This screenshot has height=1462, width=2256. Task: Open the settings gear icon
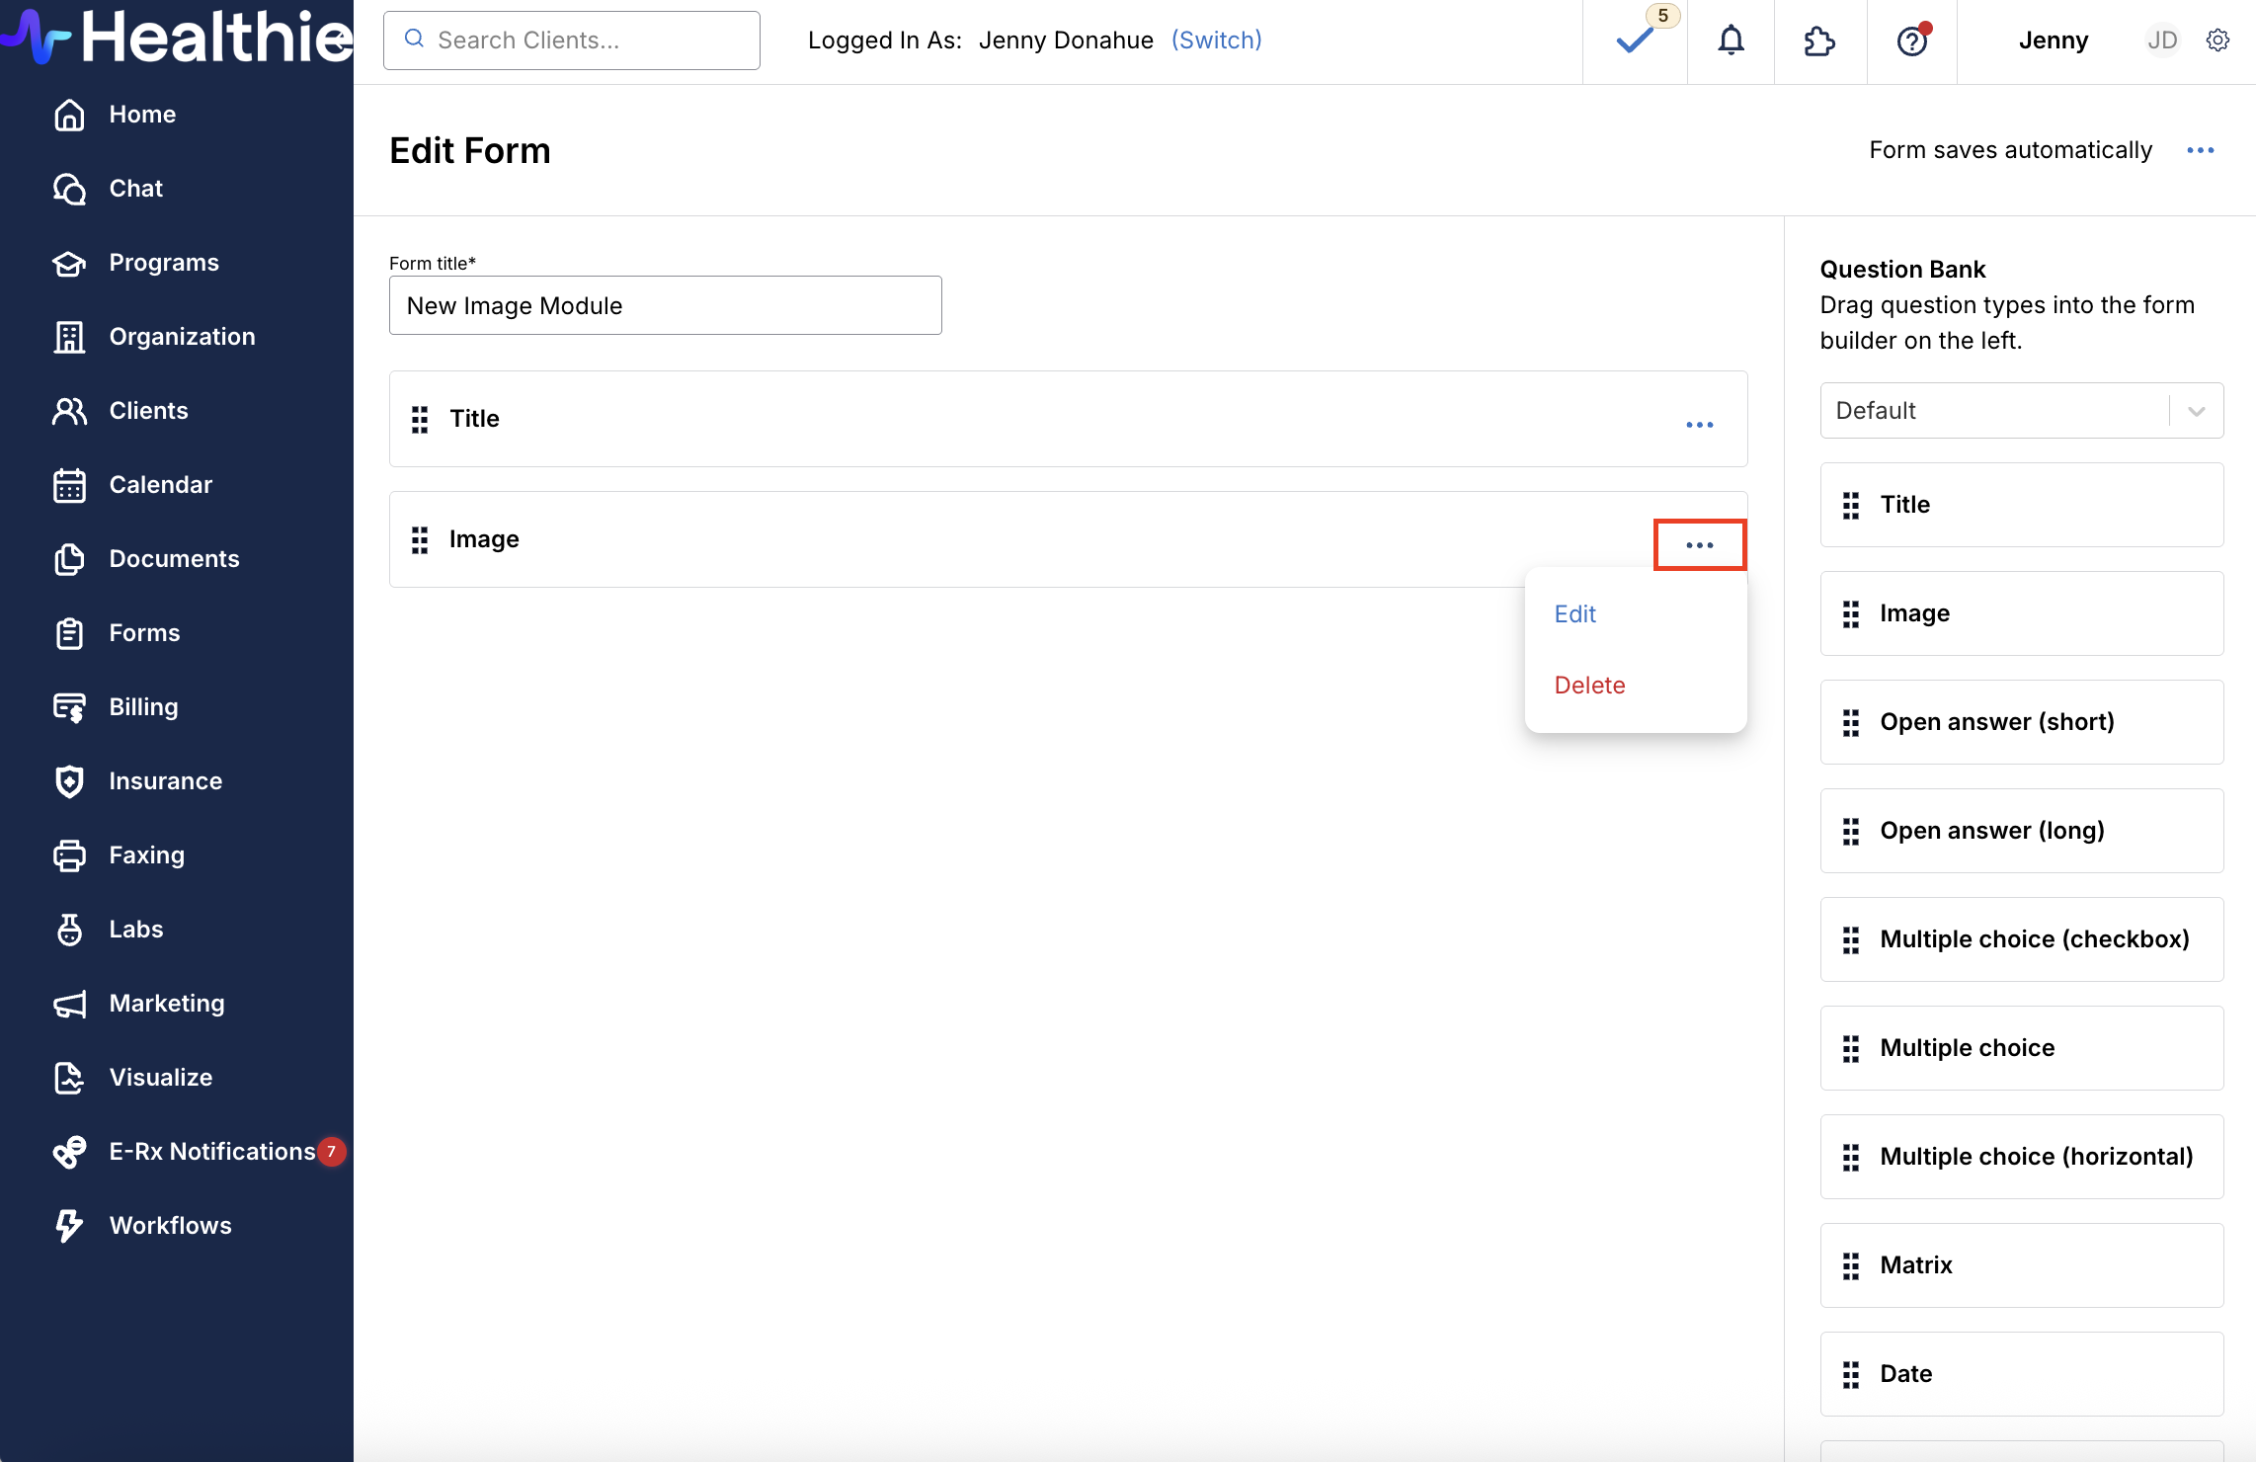[x=2217, y=41]
